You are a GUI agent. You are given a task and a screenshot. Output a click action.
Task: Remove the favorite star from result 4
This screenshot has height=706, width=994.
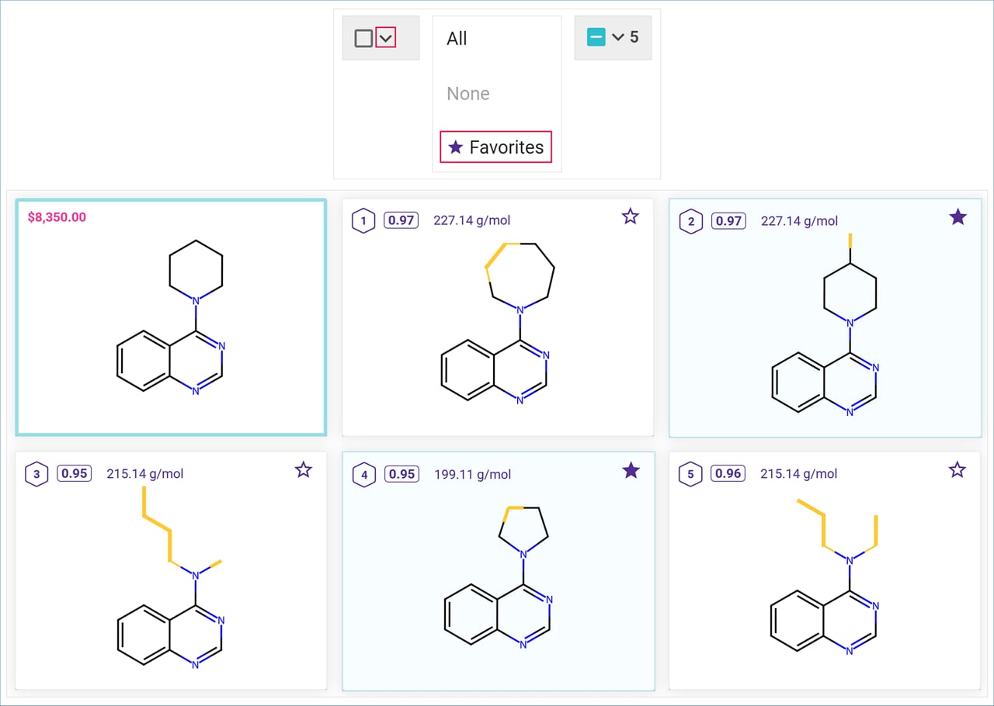point(631,469)
